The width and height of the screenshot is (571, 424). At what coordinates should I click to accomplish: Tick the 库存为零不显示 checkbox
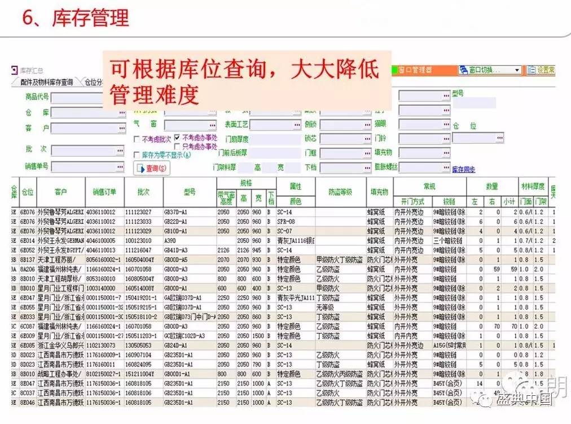(137, 154)
